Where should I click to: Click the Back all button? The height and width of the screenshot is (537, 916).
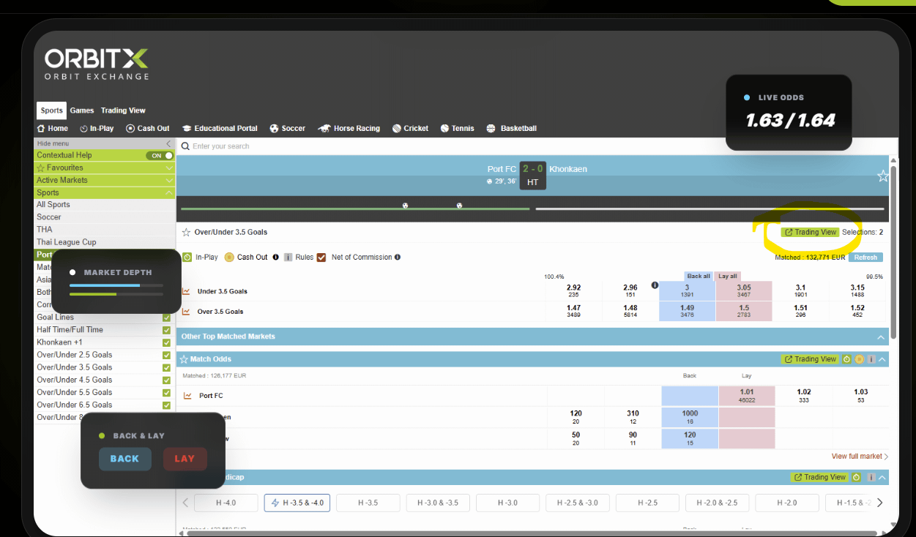tap(698, 276)
